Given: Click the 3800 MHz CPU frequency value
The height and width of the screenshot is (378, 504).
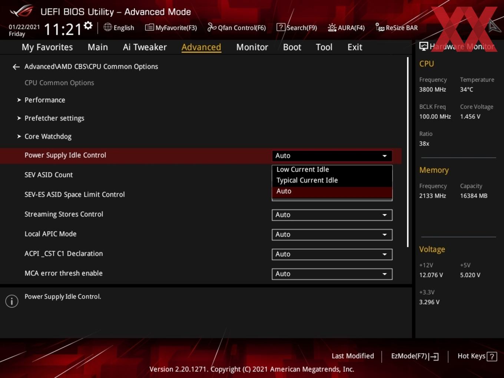Looking at the screenshot, I should 432,89.
